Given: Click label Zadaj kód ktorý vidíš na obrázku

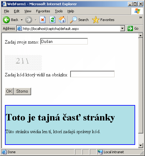Looking at the screenshot, I should [36, 75].
